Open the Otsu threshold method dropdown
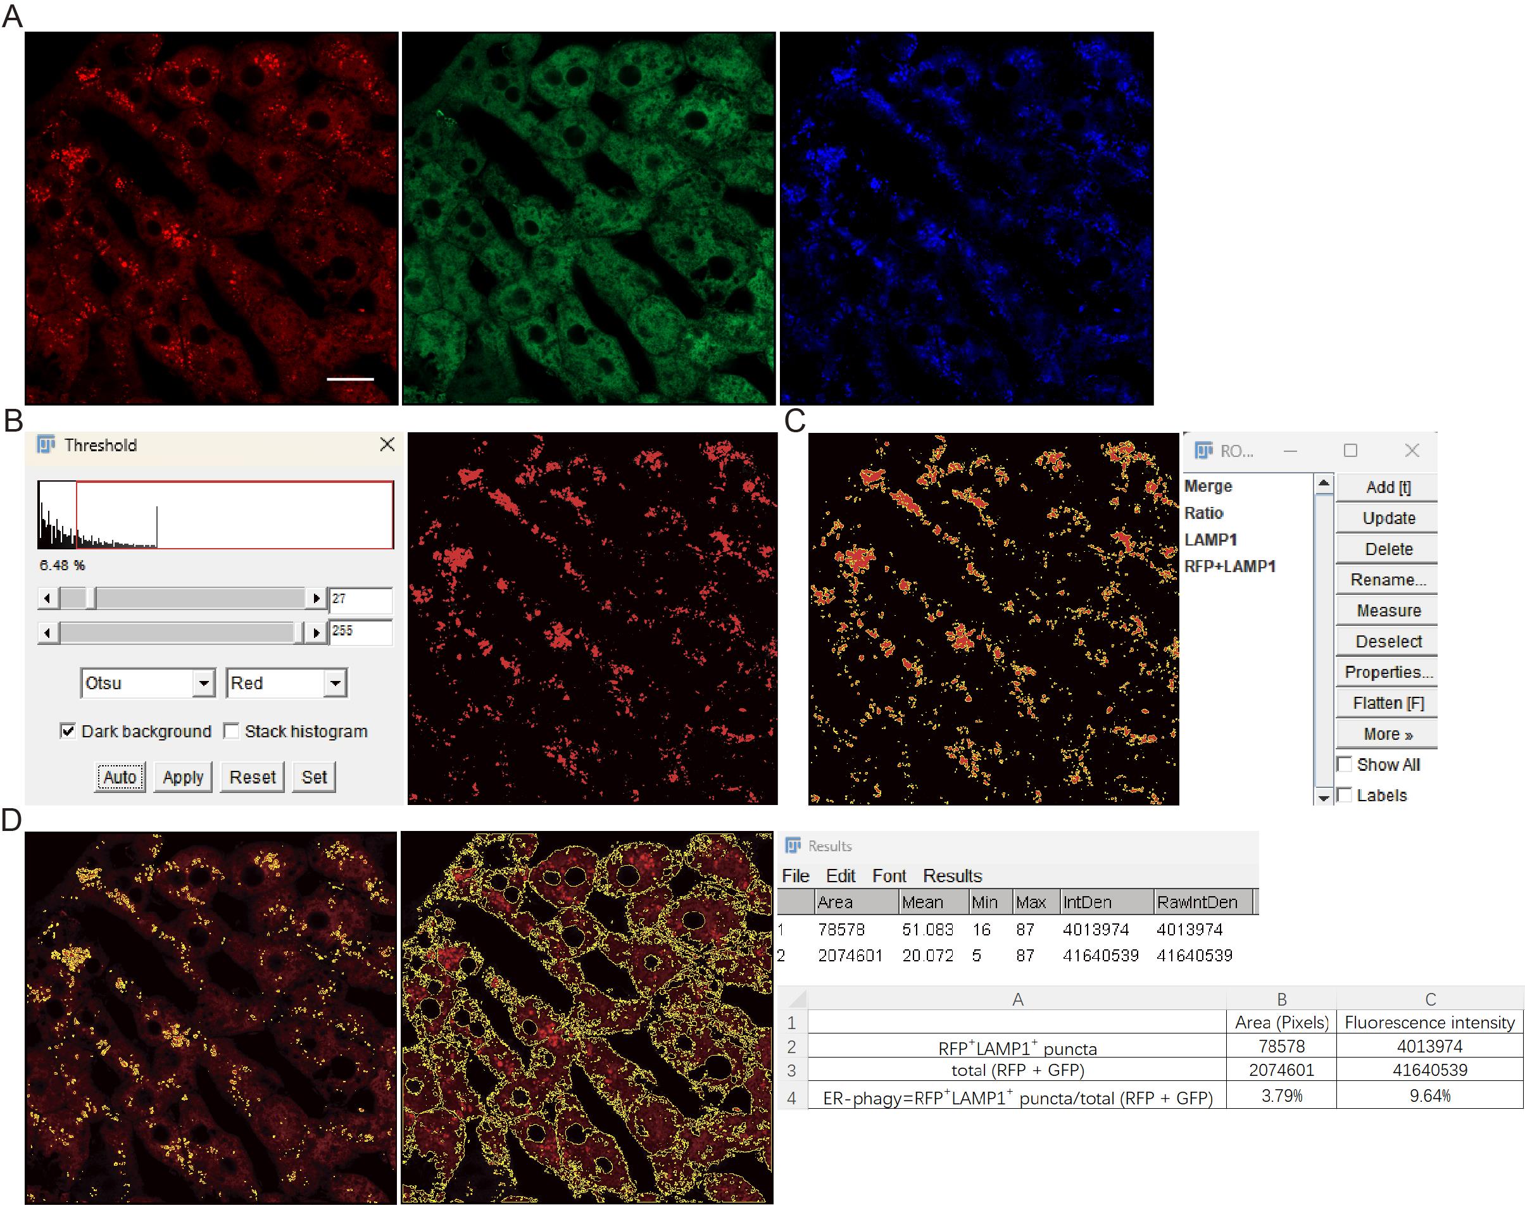 coord(204,683)
